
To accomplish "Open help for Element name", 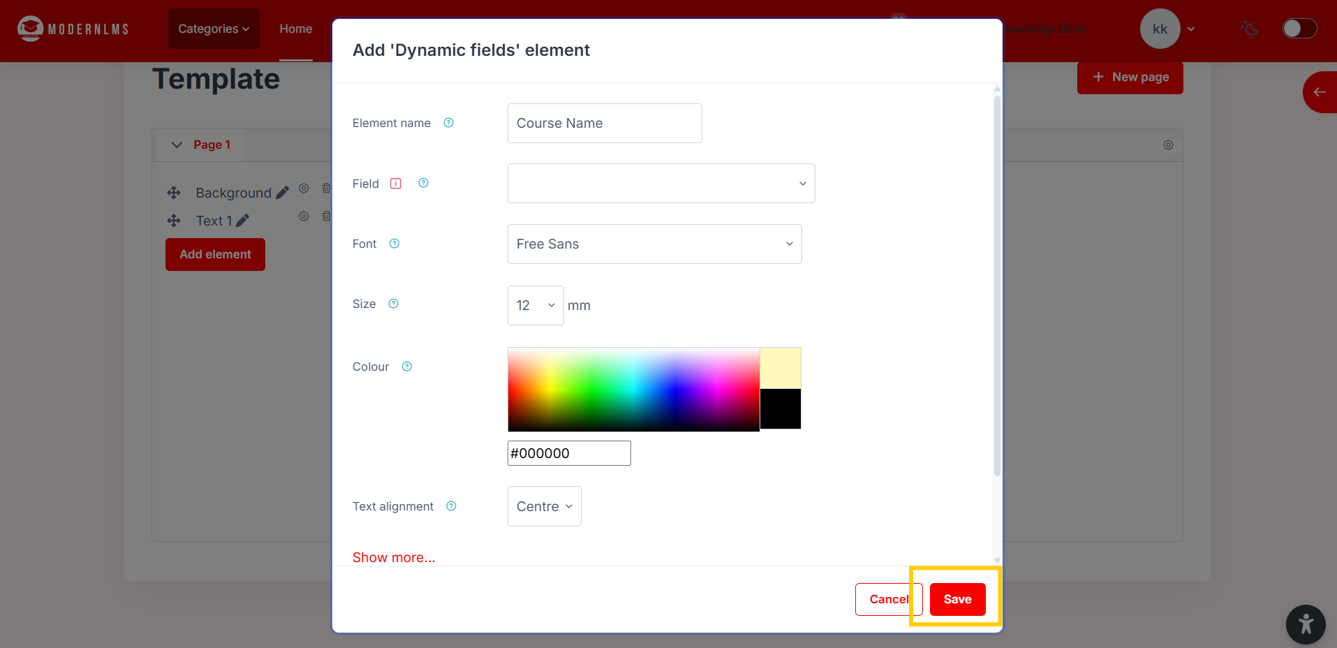I will 449,123.
